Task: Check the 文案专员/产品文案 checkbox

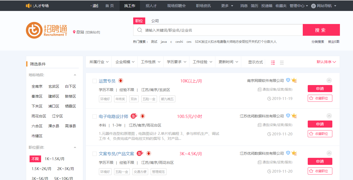Action: click(95, 154)
